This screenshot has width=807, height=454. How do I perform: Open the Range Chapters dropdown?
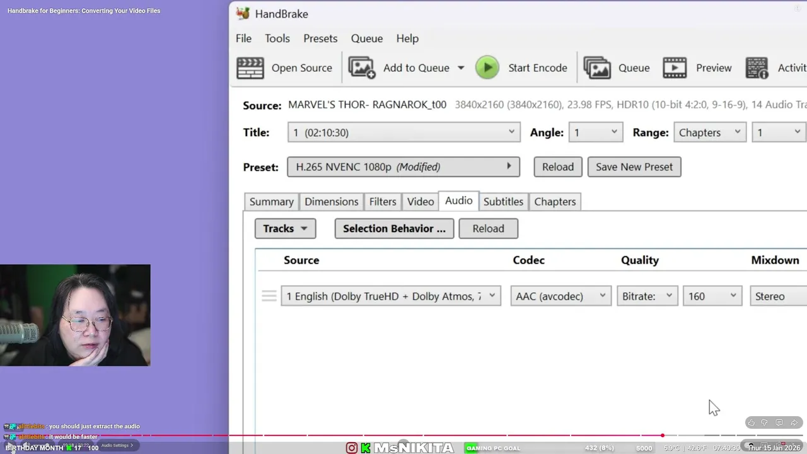click(x=710, y=132)
